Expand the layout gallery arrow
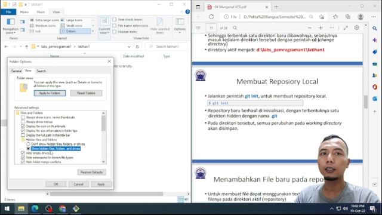 tap(93, 31)
